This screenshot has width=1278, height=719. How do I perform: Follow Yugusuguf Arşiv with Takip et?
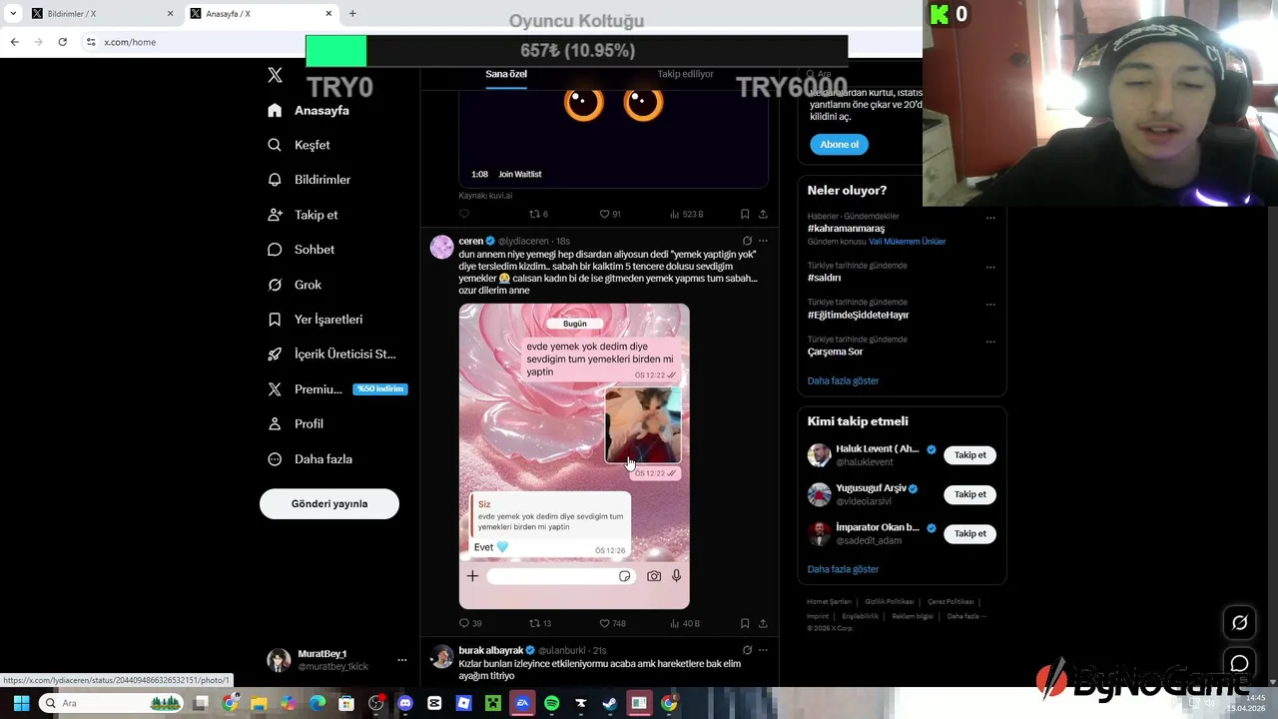click(x=969, y=494)
